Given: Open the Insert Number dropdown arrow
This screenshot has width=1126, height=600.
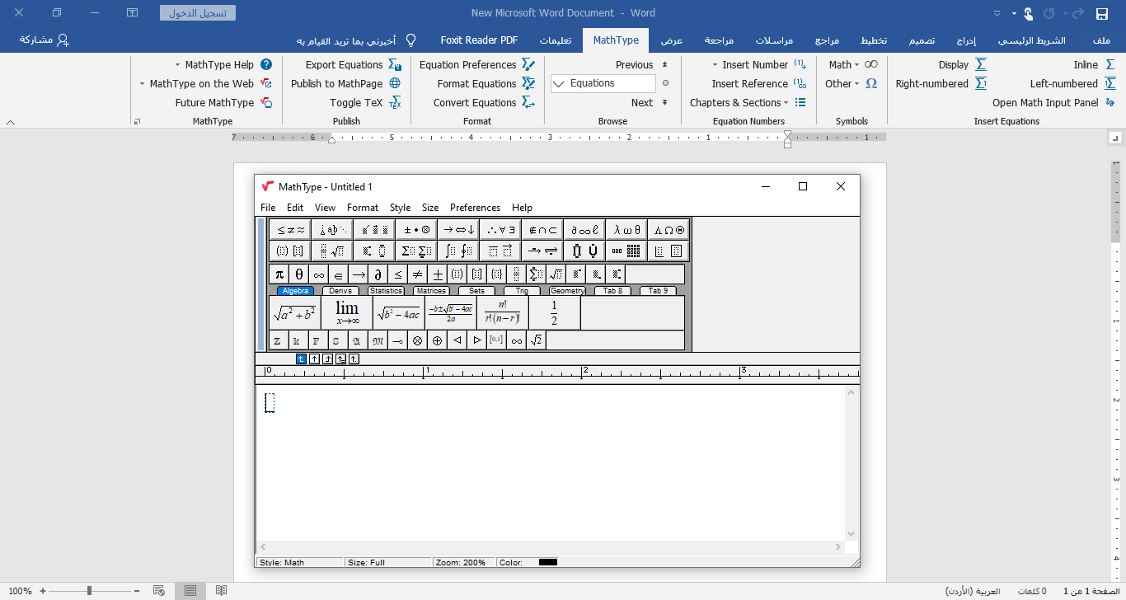Looking at the screenshot, I should 715,64.
